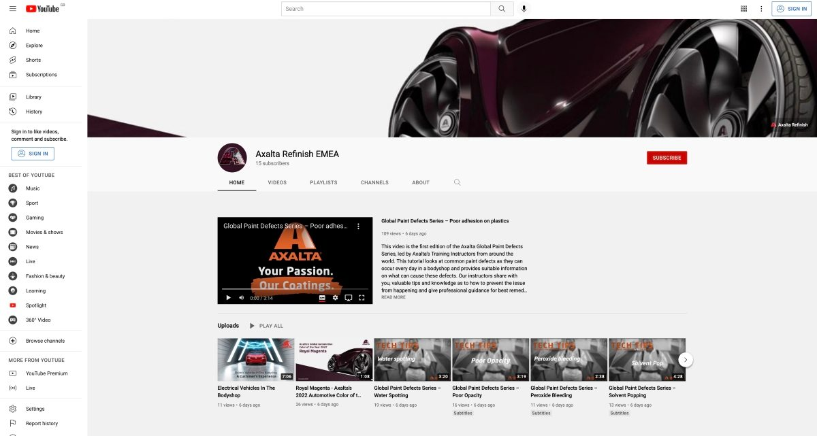
Task: Click Browse channels plus icon
Action: click(x=12, y=341)
